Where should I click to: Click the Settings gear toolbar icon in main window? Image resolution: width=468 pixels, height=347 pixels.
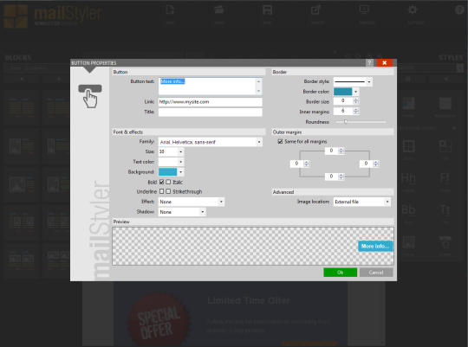(413, 10)
